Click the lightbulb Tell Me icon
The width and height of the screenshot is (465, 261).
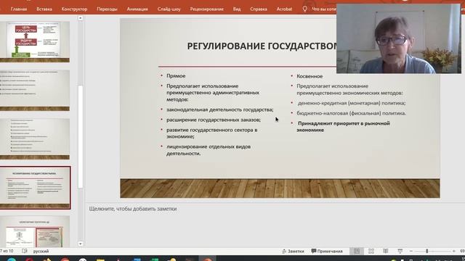click(x=304, y=9)
